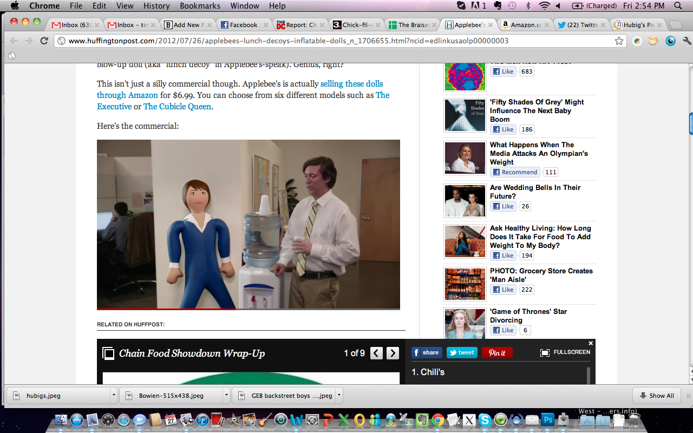The image size is (693, 433).
Task: Go to previous slide in the slideshow
Action: pyautogui.click(x=376, y=353)
